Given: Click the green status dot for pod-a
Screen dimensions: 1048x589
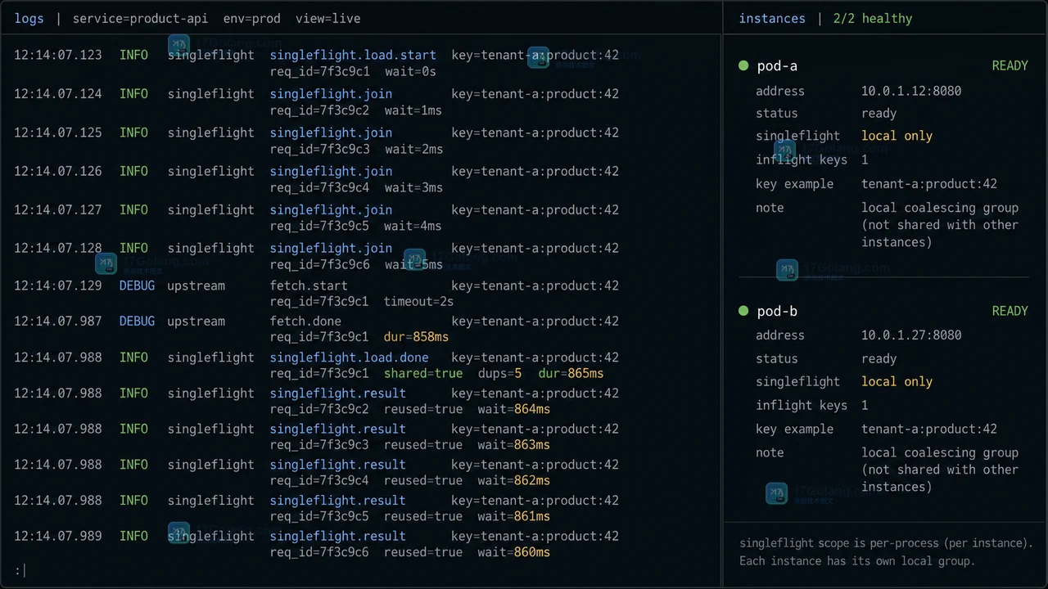Looking at the screenshot, I should click(743, 65).
